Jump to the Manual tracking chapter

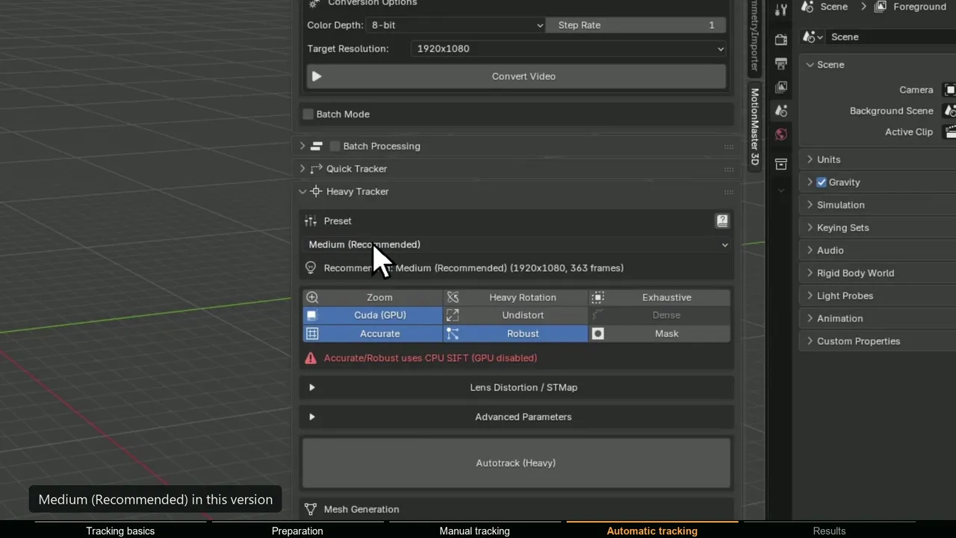(474, 531)
